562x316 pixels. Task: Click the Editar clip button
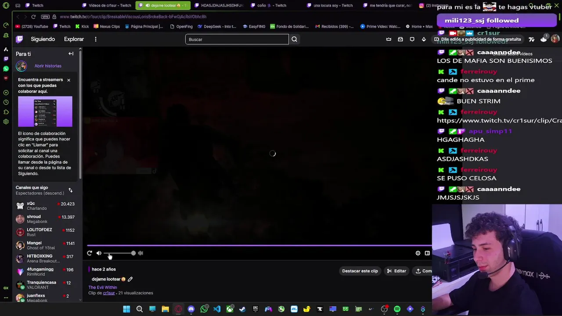(396, 271)
